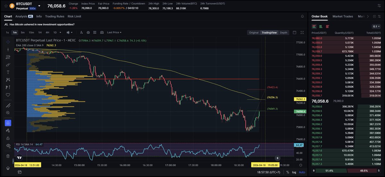385x177 pixels.
Task: Click the trash icon to remove drawings
Action: point(8,156)
